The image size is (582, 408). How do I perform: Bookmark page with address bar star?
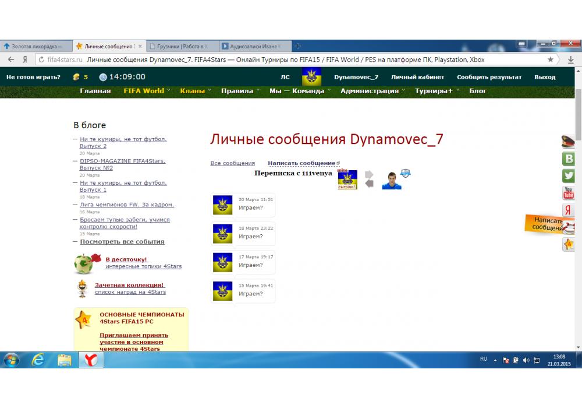click(x=551, y=59)
